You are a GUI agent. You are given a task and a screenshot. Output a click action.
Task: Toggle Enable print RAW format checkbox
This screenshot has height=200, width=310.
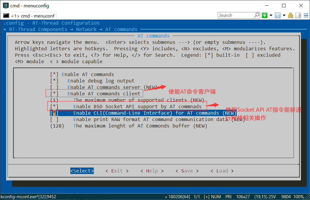pyautogui.click(x=54, y=119)
